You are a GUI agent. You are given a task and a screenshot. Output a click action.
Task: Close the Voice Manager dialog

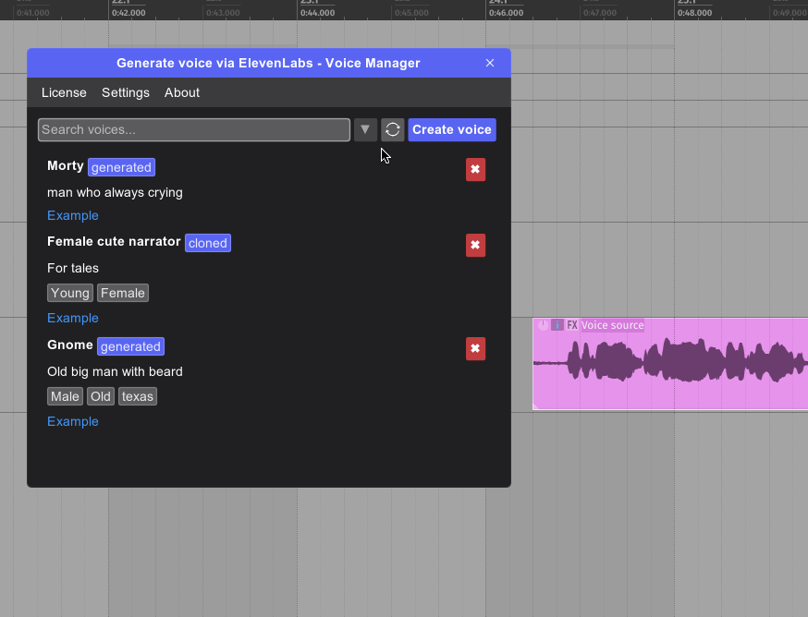click(490, 63)
